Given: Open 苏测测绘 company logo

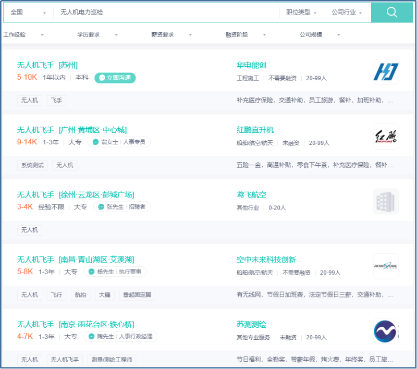Looking at the screenshot, I should pos(386,331).
